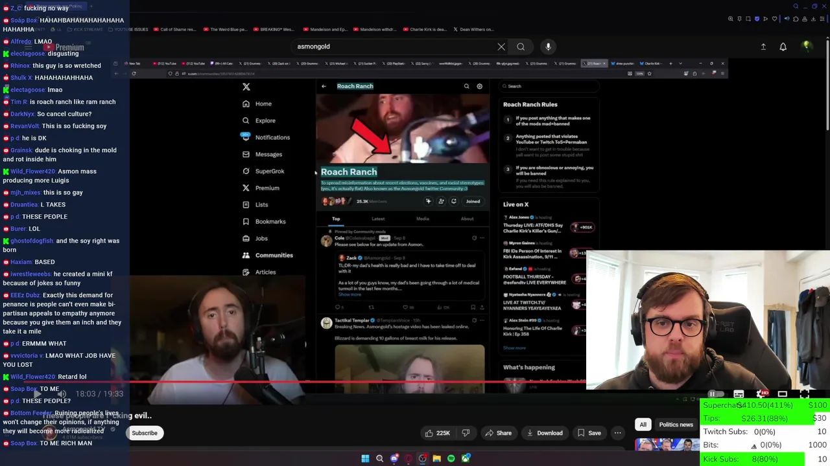Switch YouTube player to theater mode

click(x=783, y=394)
